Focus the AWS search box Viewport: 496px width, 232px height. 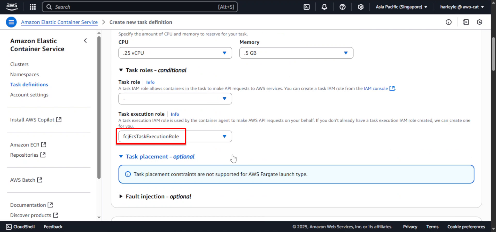click(140, 7)
